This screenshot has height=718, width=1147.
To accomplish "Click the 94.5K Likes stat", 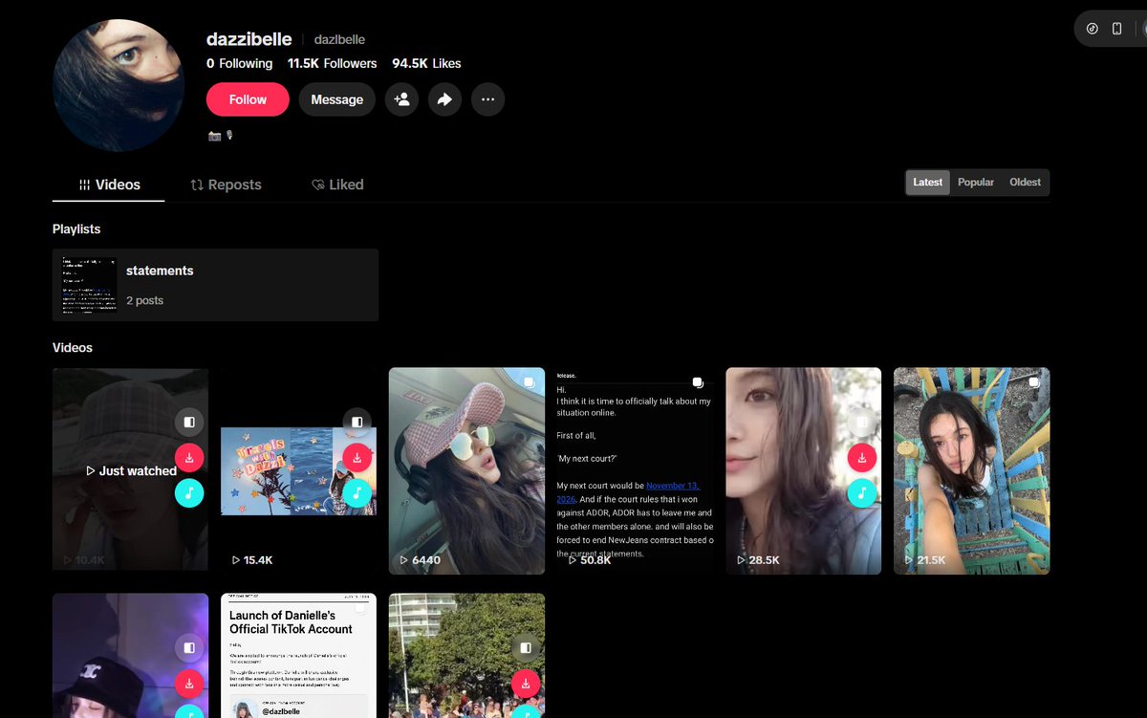I will coord(426,63).
